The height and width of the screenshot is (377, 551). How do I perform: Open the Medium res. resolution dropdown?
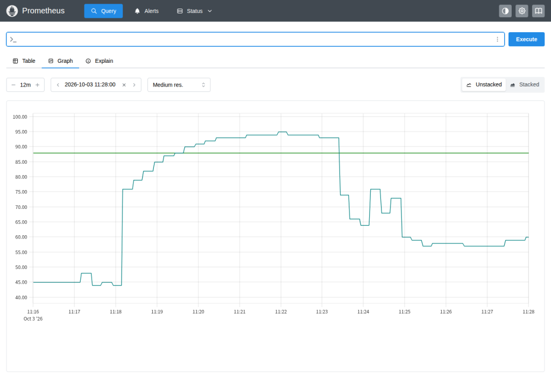[x=179, y=85]
